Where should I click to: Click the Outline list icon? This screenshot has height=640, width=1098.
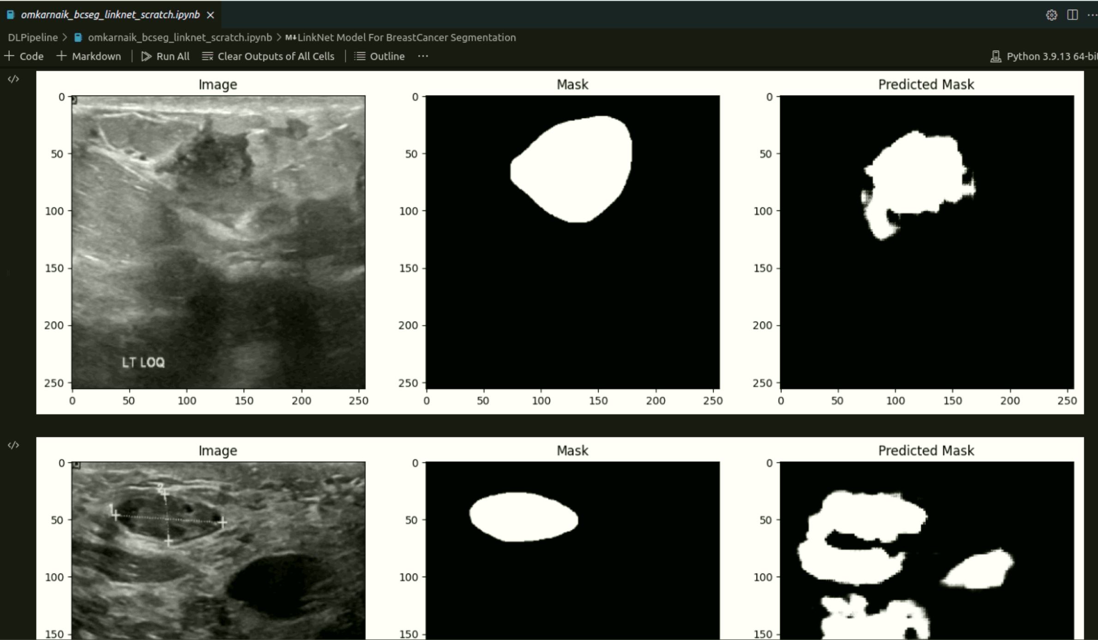pyautogui.click(x=360, y=56)
